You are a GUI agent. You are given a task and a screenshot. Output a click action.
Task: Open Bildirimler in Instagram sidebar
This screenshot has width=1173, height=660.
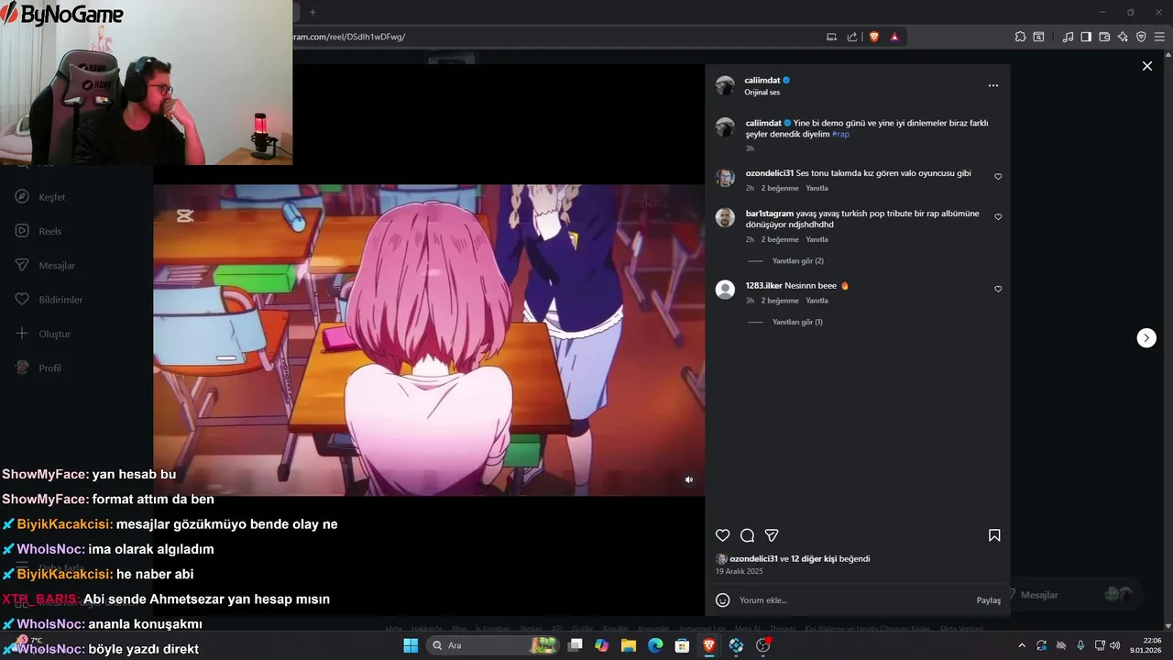tap(49, 300)
